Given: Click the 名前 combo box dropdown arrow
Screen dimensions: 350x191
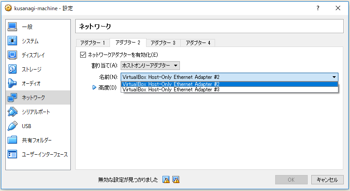Looking at the screenshot, I should (x=334, y=77).
